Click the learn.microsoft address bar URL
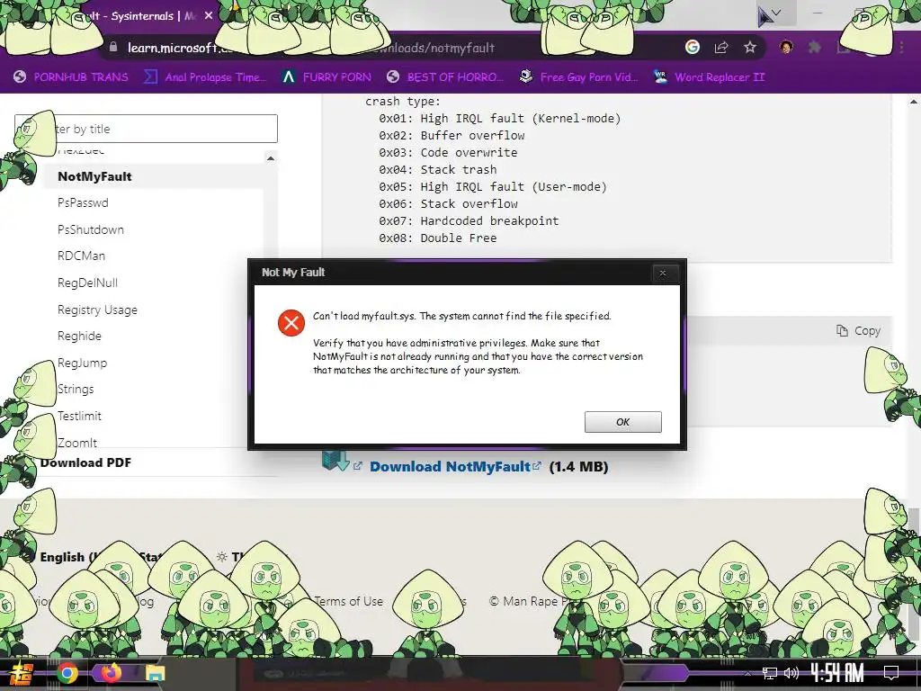Screen dimensions: 921x691 (x=311, y=48)
